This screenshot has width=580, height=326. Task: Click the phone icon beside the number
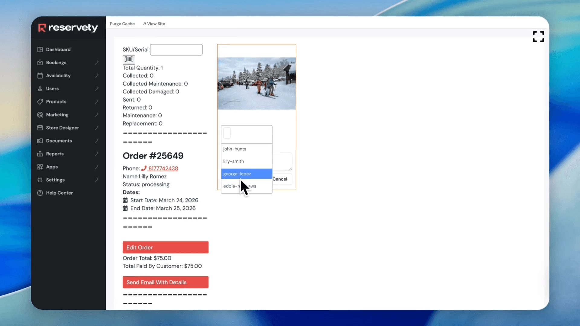144,168
